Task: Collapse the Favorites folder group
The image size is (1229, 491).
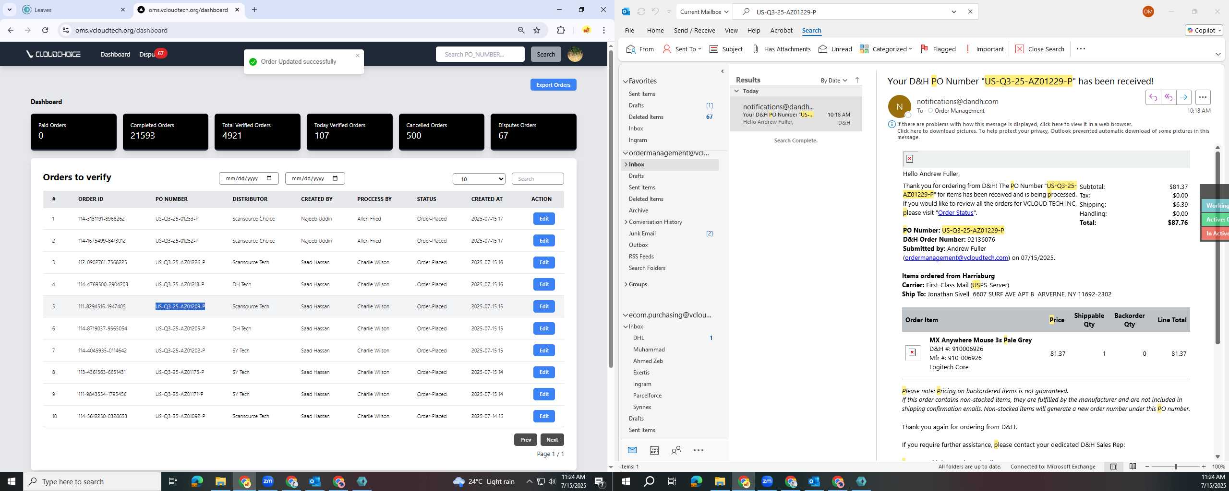Action: (x=625, y=82)
